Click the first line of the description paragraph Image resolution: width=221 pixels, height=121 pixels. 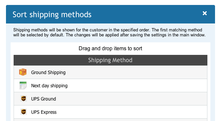[108, 30]
